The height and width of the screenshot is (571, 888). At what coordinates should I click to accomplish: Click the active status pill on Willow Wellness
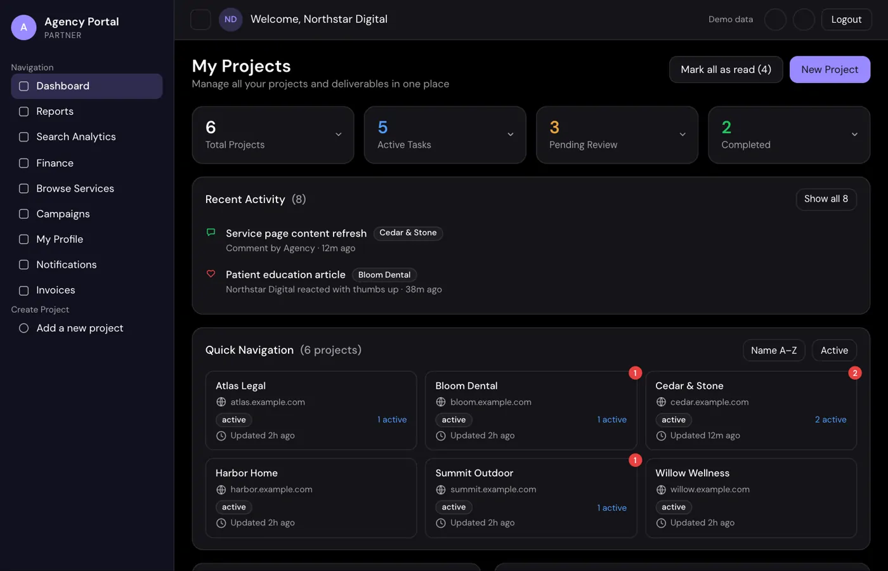point(674,508)
